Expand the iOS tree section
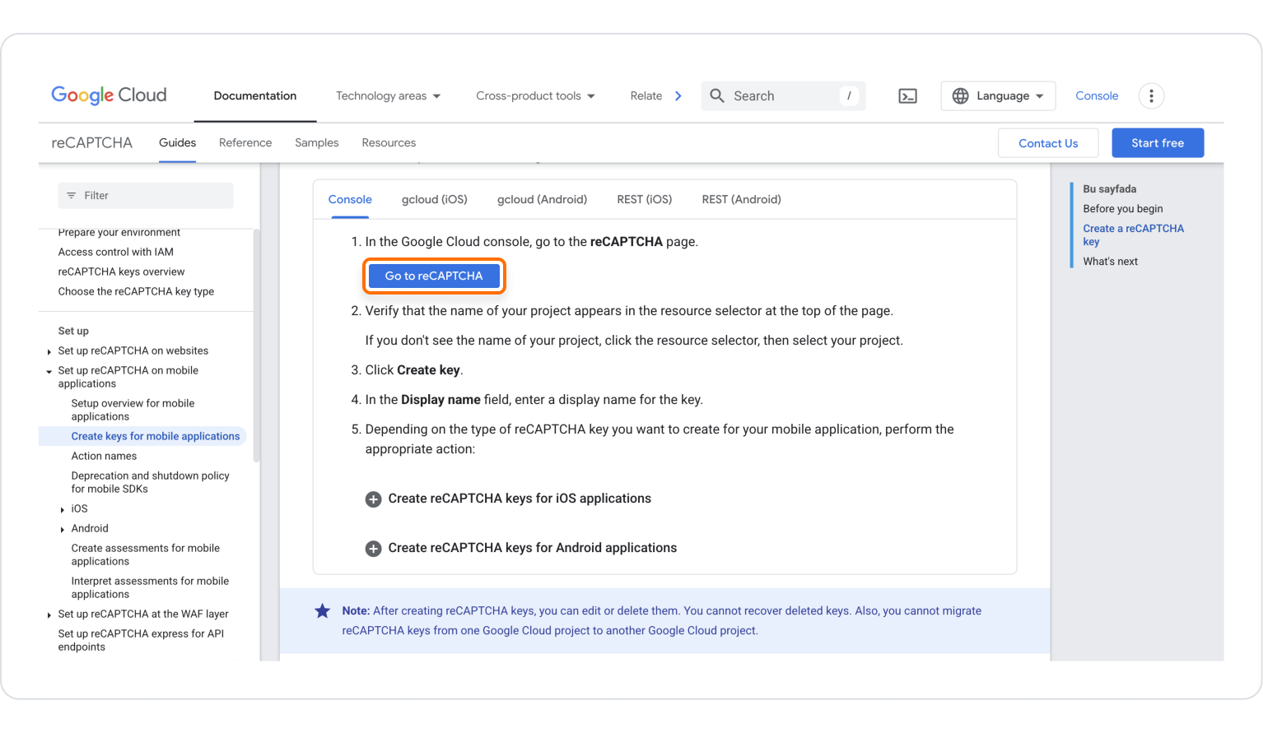This screenshot has width=1263, height=733. point(63,510)
